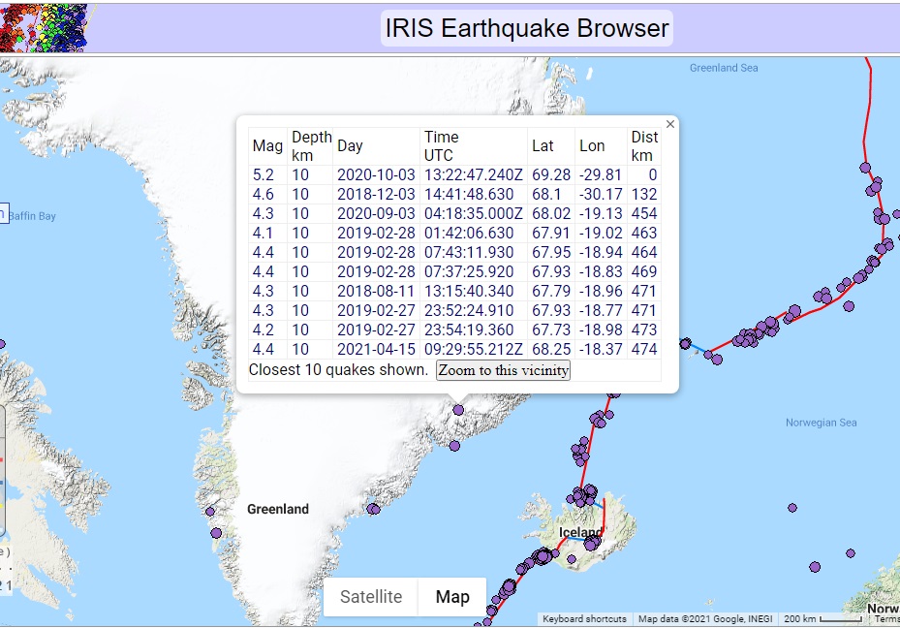900x628 pixels.
Task: Click the Time UTC column header
Action: [474, 145]
